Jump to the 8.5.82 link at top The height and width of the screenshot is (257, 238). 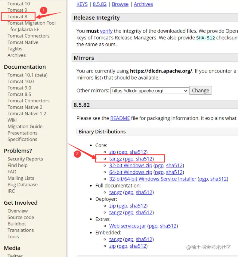[x=100, y=4]
